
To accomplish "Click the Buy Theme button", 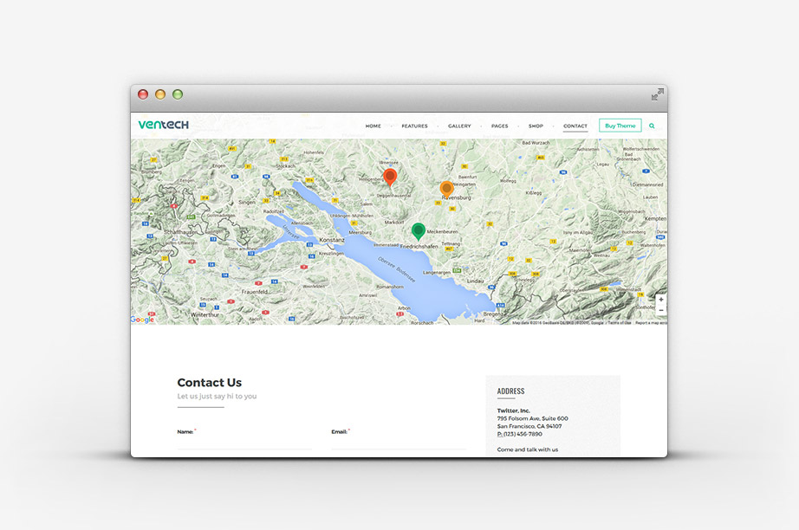I will point(620,126).
